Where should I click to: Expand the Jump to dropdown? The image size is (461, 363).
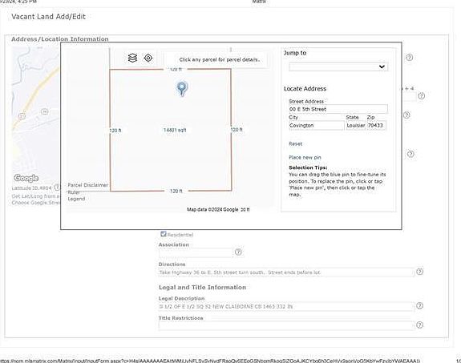coord(338,67)
